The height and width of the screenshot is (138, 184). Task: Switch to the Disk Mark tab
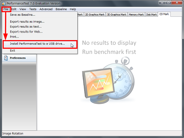[x=151, y=14]
